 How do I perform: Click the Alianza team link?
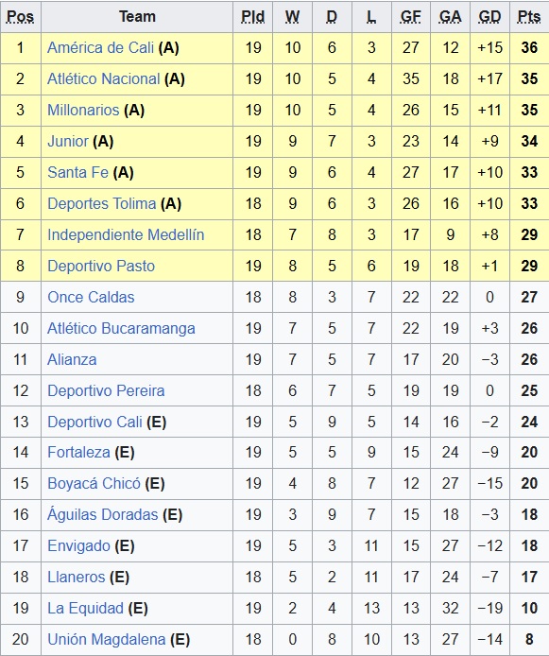tap(72, 360)
